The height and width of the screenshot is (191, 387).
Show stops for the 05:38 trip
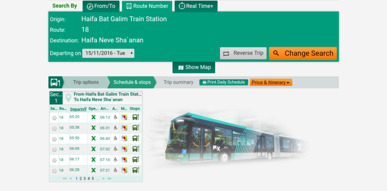[136, 128]
